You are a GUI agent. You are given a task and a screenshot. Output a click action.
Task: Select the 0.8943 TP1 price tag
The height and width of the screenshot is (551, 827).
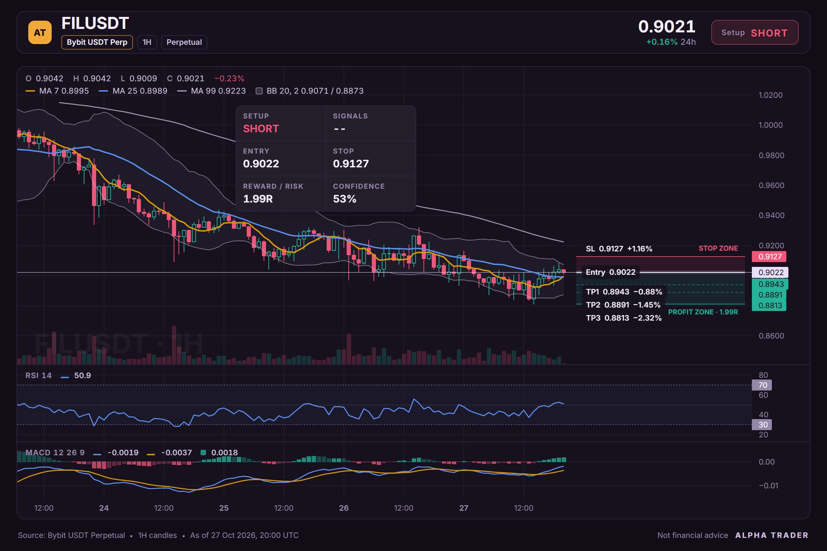coord(770,284)
